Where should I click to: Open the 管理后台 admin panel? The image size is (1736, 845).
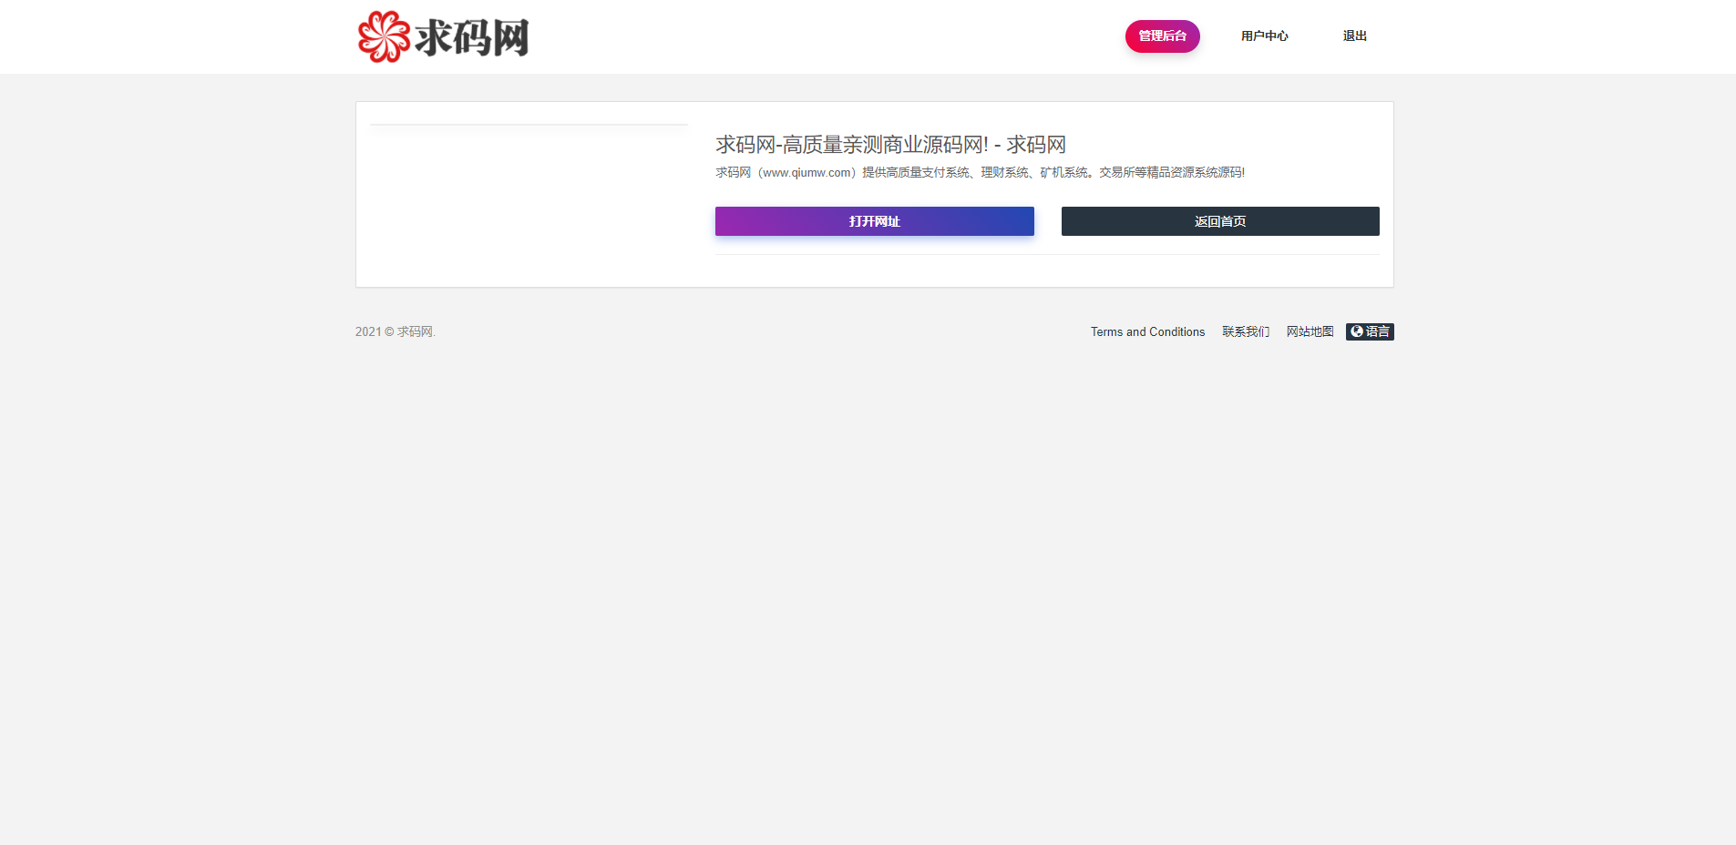coord(1162,36)
